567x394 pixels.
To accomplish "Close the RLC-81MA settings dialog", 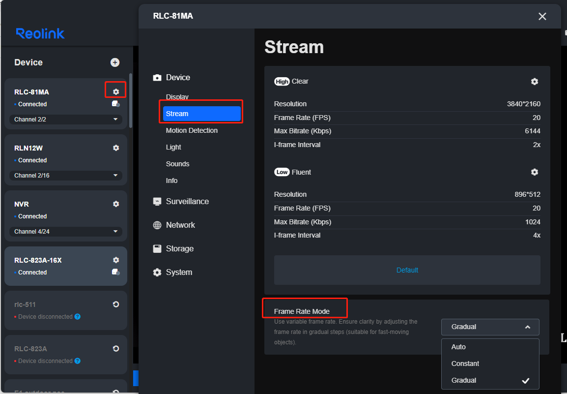I will point(542,16).
